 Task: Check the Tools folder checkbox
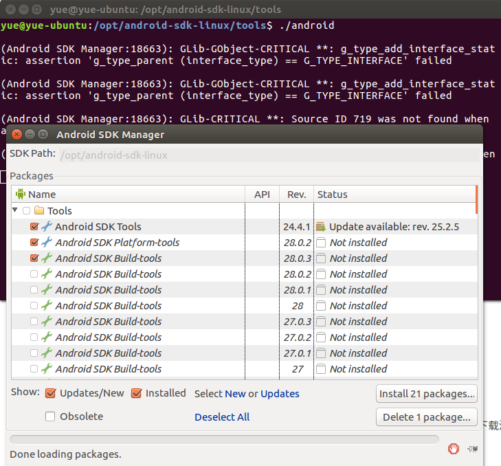click(x=27, y=210)
